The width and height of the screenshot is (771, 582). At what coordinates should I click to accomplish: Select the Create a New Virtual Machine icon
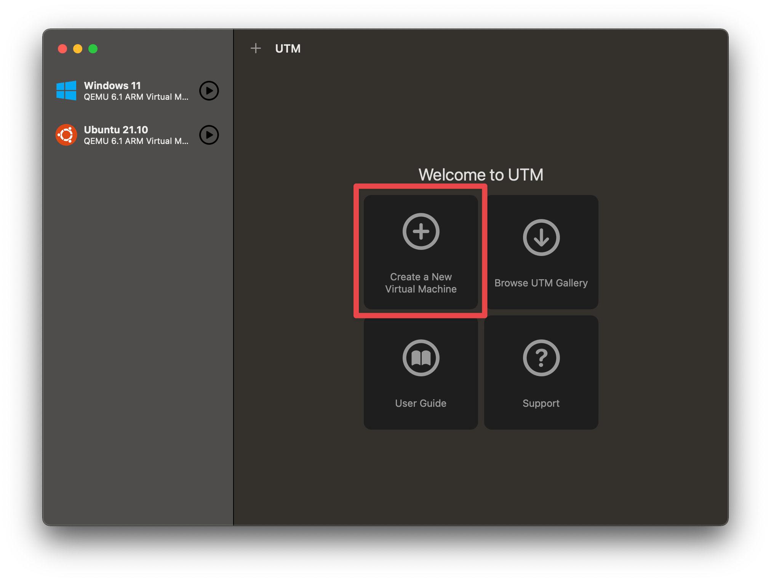[x=421, y=231]
